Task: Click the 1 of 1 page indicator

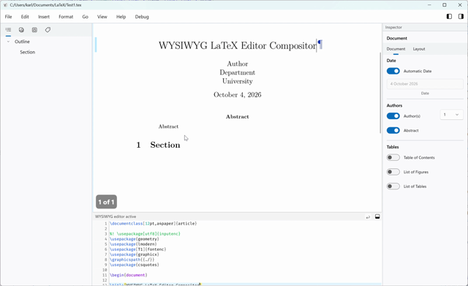Action: point(106,202)
